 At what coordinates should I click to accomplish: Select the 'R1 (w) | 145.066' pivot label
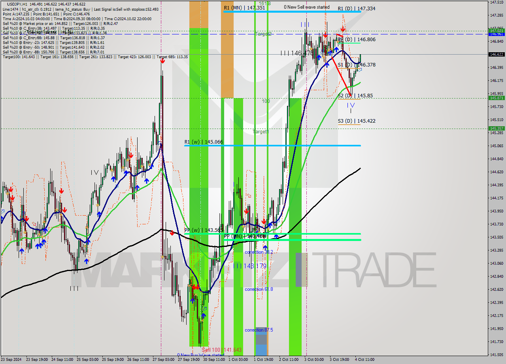(x=204, y=142)
